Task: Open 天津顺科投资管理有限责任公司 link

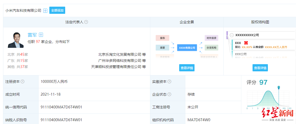Action: pos(116,67)
